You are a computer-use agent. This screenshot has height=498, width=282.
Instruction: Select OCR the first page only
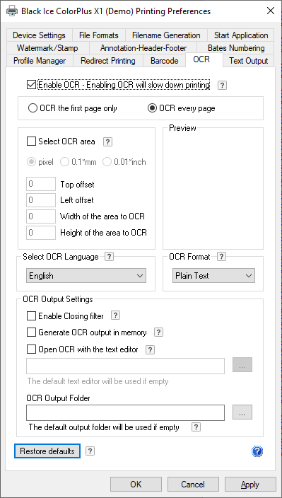33,108
